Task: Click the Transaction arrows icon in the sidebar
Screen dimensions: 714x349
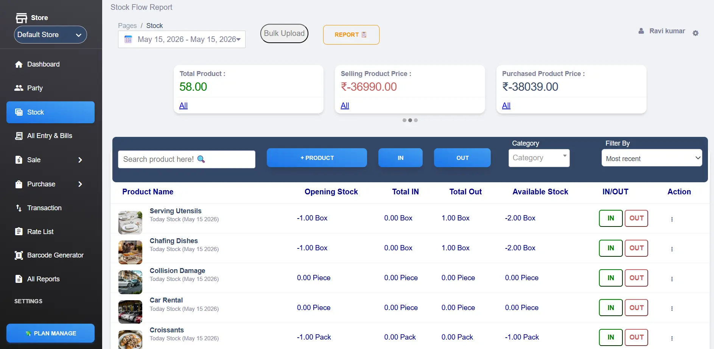Action: [x=19, y=208]
